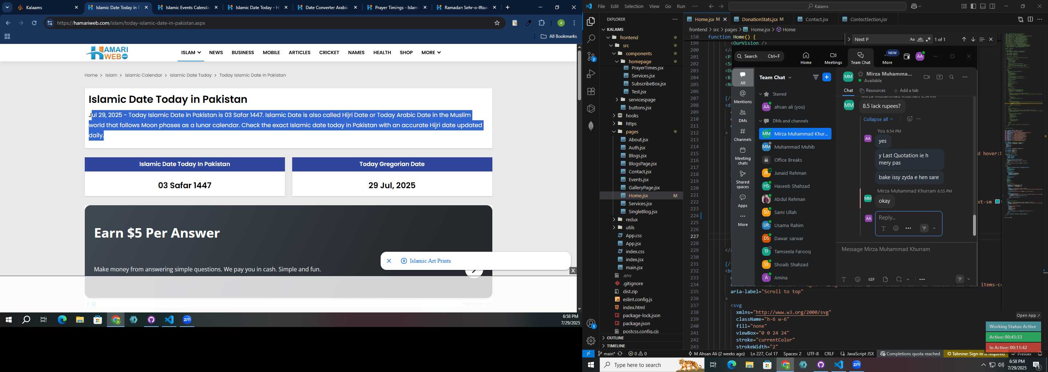Open Zoom Meetings tab icon
The height and width of the screenshot is (372, 1048).
833,58
